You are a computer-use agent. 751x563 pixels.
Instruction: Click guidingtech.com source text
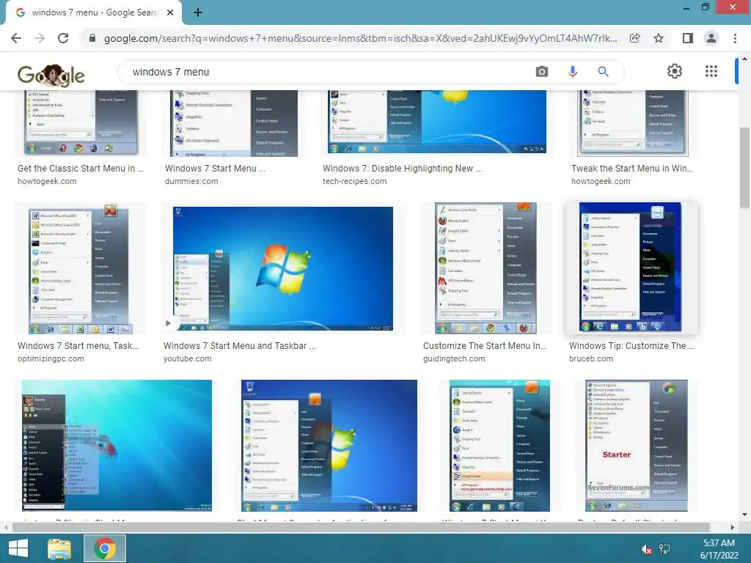coord(454,358)
